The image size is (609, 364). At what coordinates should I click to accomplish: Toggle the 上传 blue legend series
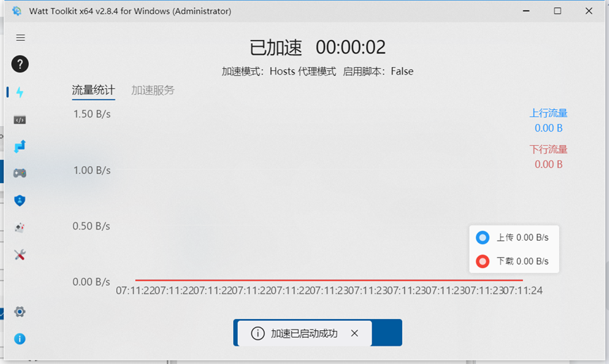[x=513, y=237]
